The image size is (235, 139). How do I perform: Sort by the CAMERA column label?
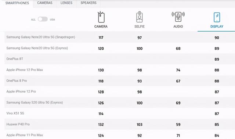tap(101, 26)
